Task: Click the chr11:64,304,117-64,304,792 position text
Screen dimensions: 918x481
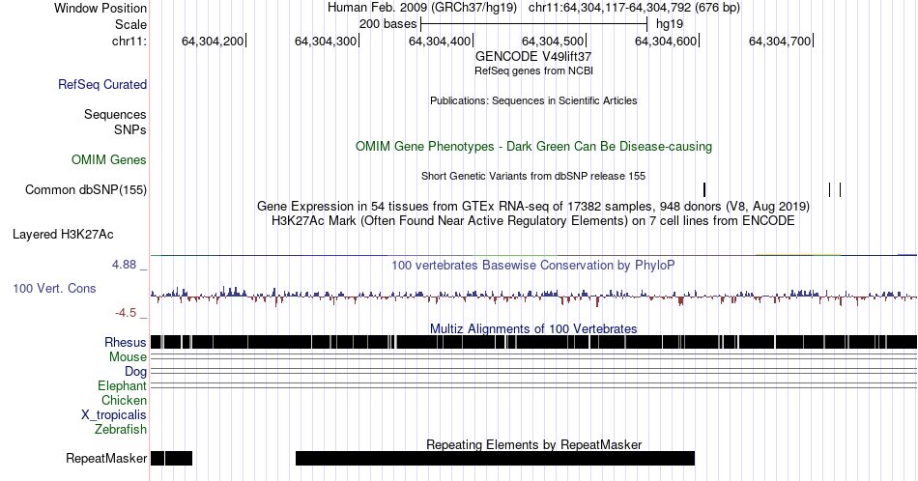Action: click(634, 8)
